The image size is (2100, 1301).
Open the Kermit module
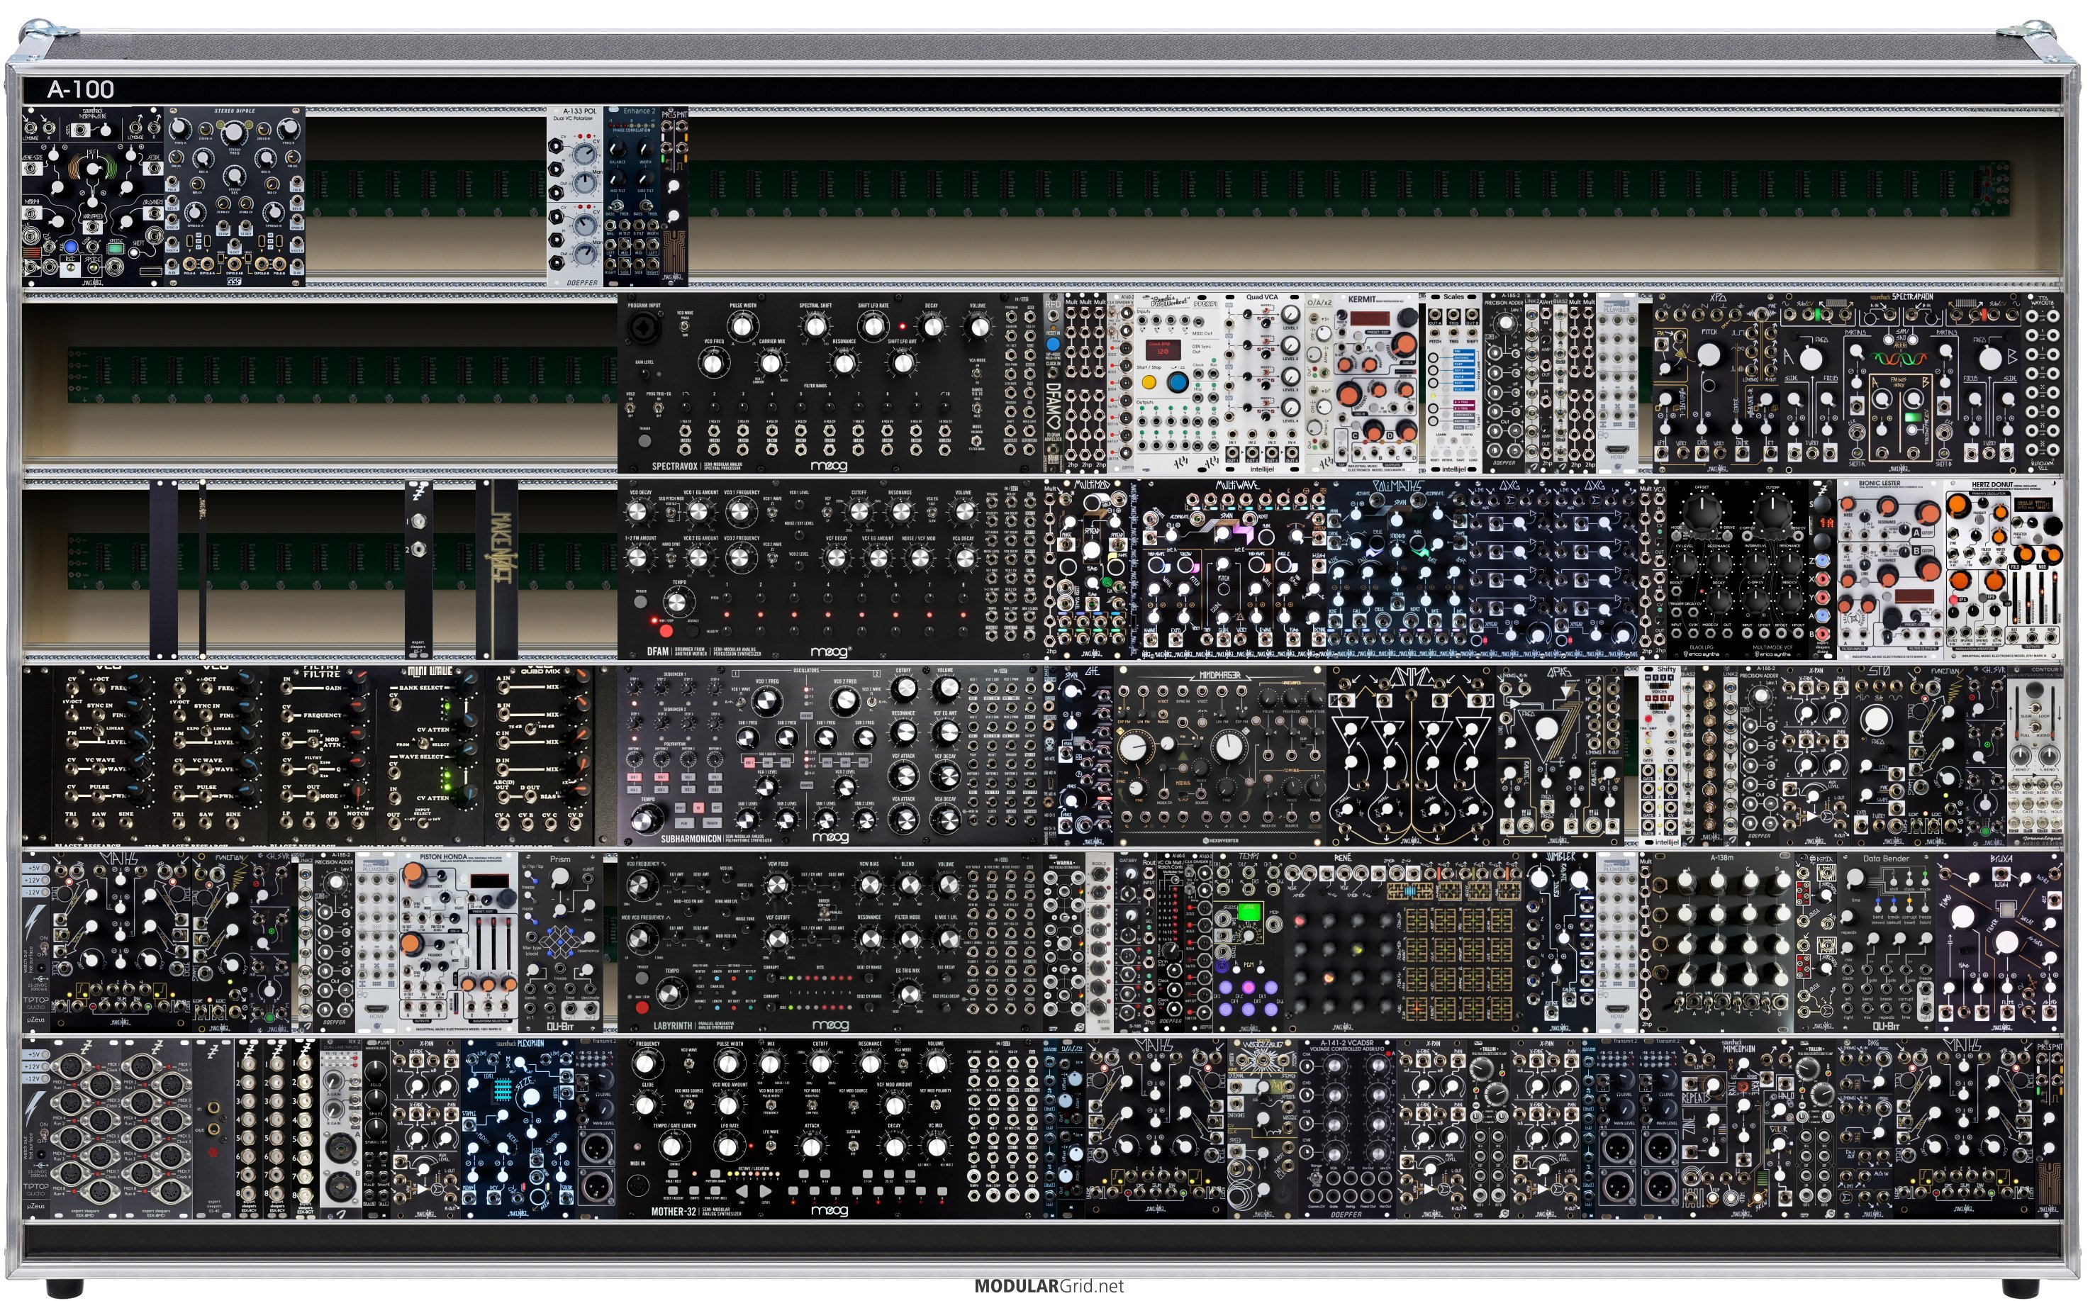pyautogui.click(x=1375, y=383)
